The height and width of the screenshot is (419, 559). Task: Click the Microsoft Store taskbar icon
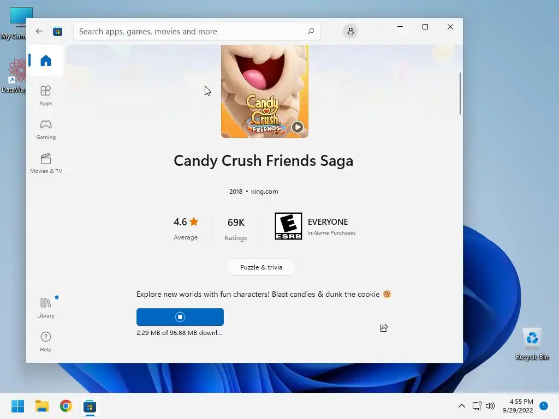[90, 406]
